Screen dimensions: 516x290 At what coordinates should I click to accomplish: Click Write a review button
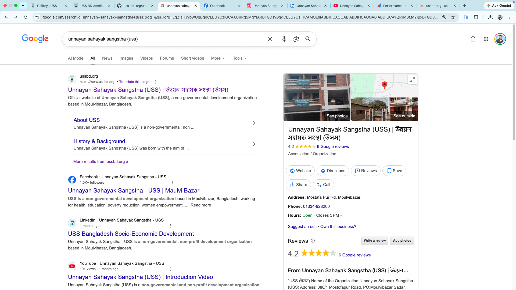[375, 241]
